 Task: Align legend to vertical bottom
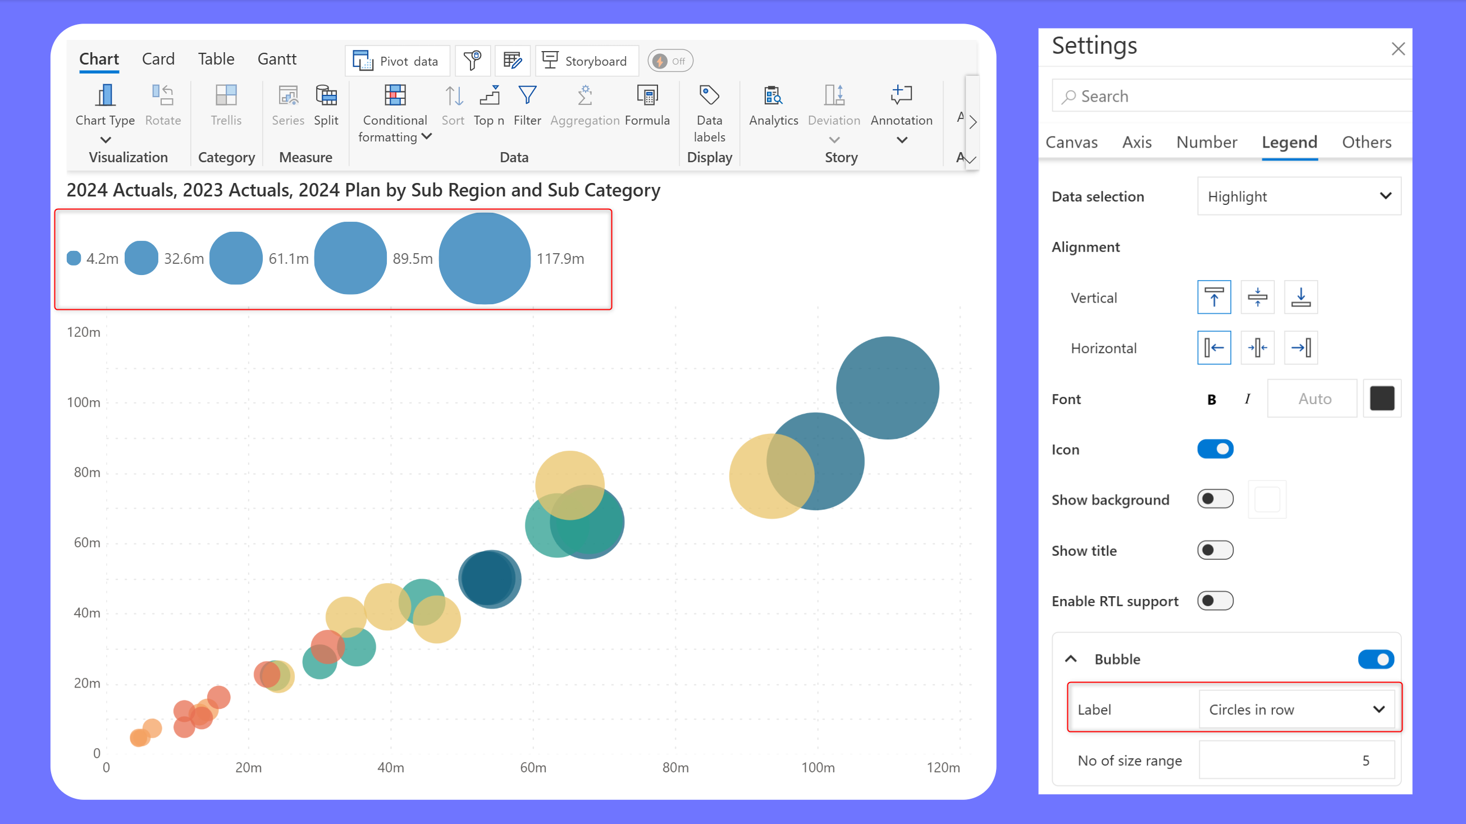(x=1300, y=297)
